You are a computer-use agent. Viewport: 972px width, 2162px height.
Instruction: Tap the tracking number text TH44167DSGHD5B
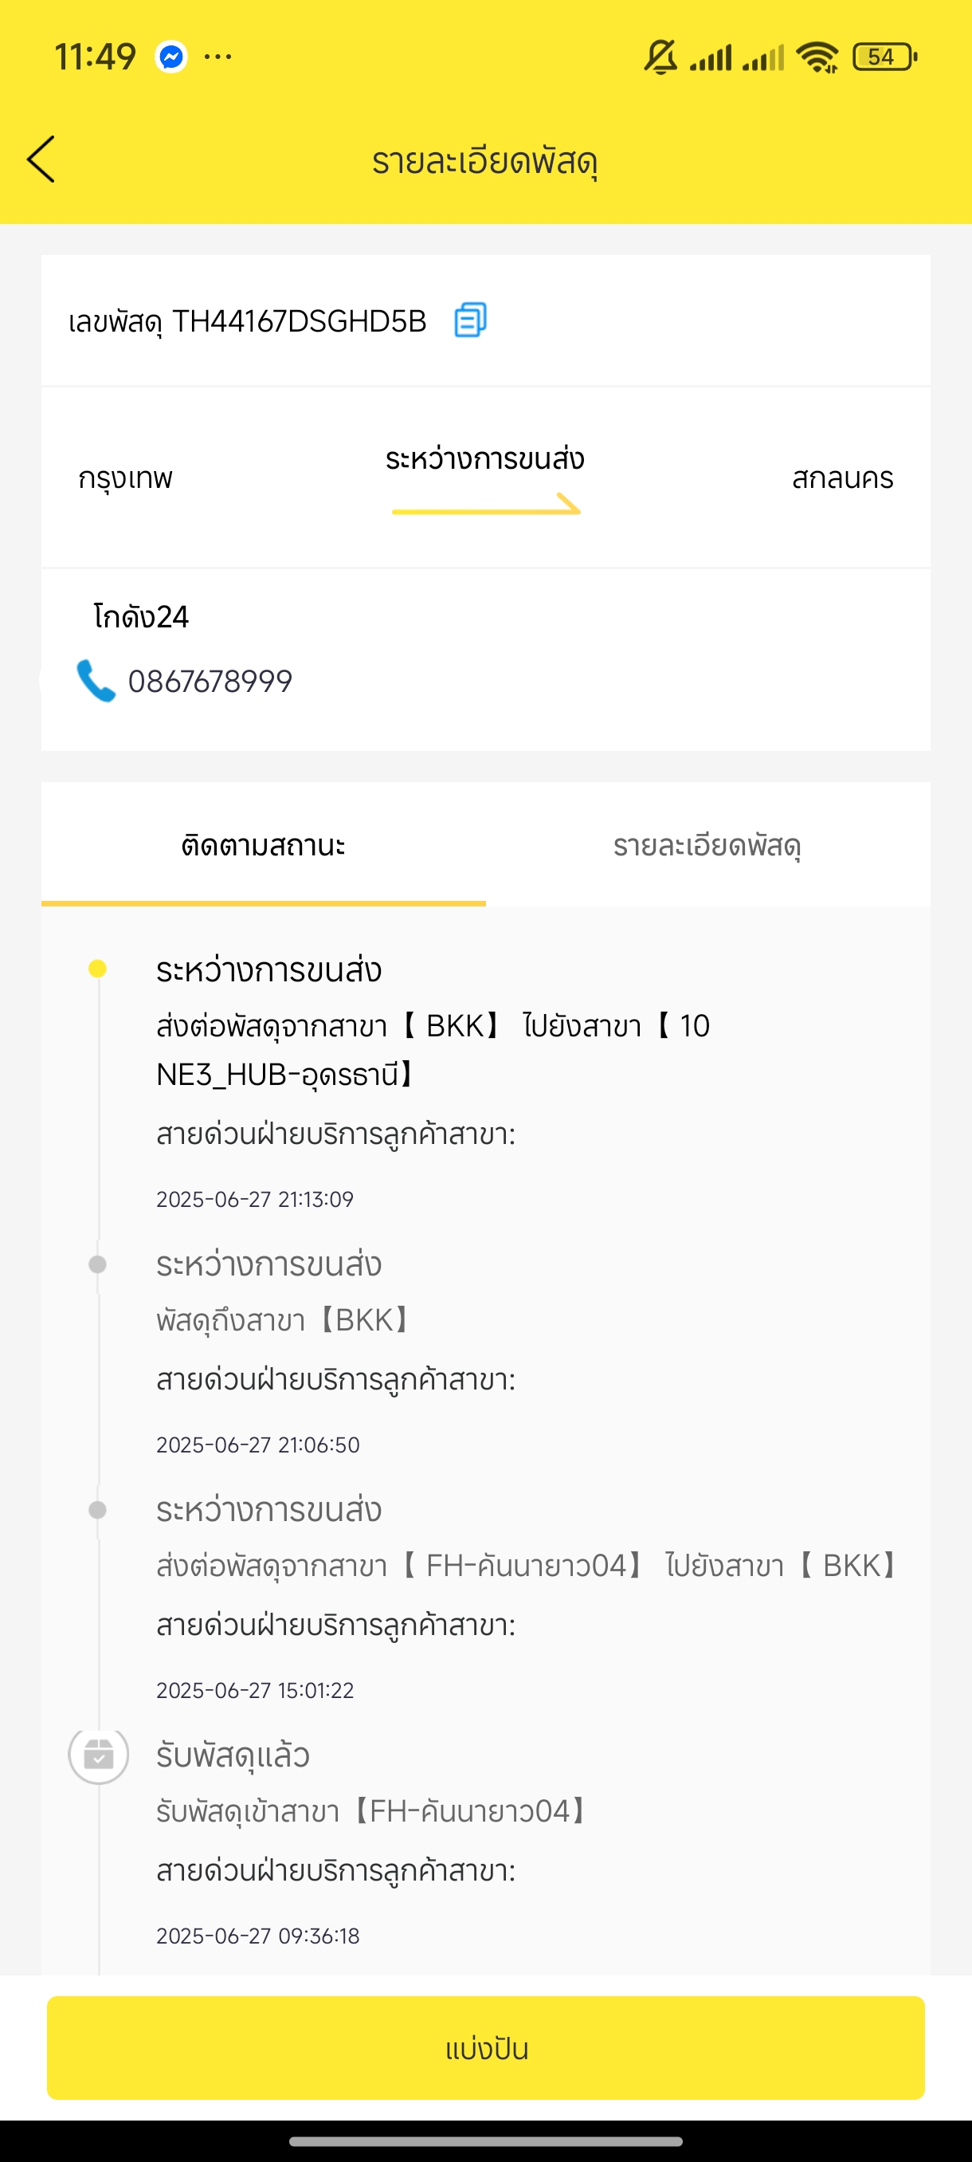pos(300,321)
